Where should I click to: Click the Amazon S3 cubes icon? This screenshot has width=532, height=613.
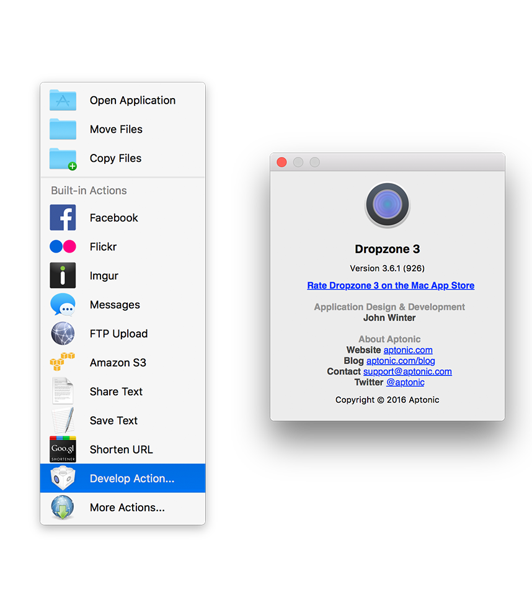pos(62,362)
